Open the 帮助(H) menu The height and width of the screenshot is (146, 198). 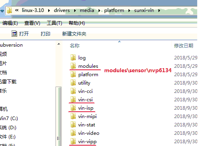[x=77, y=23]
